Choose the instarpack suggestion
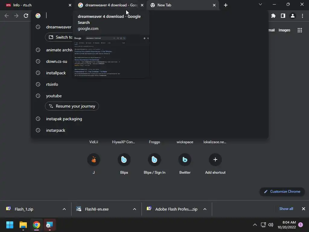This screenshot has height=232, width=309. tap(150, 130)
